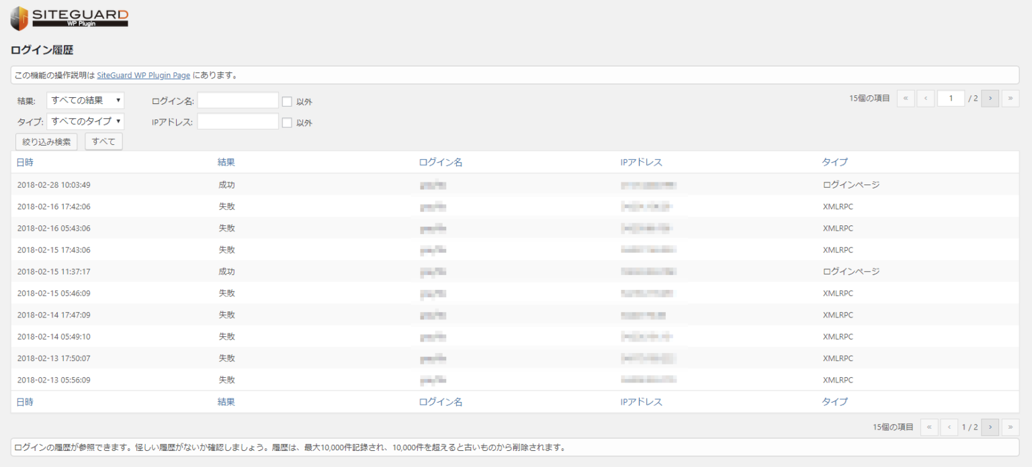The image size is (1032, 467).
Task: Open the SiteGuard WP Plugin Page link
Action: point(143,75)
